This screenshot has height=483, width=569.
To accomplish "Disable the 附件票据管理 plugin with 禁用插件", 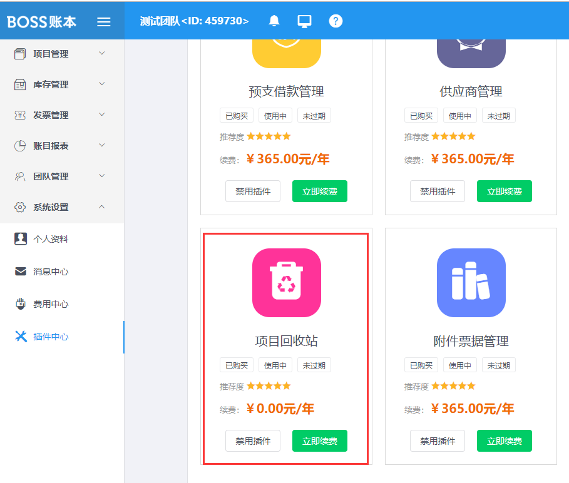I will coord(438,440).
